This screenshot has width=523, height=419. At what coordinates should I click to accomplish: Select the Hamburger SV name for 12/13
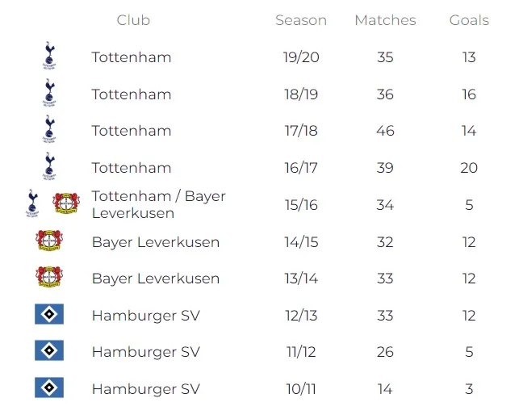(x=145, y=316)
